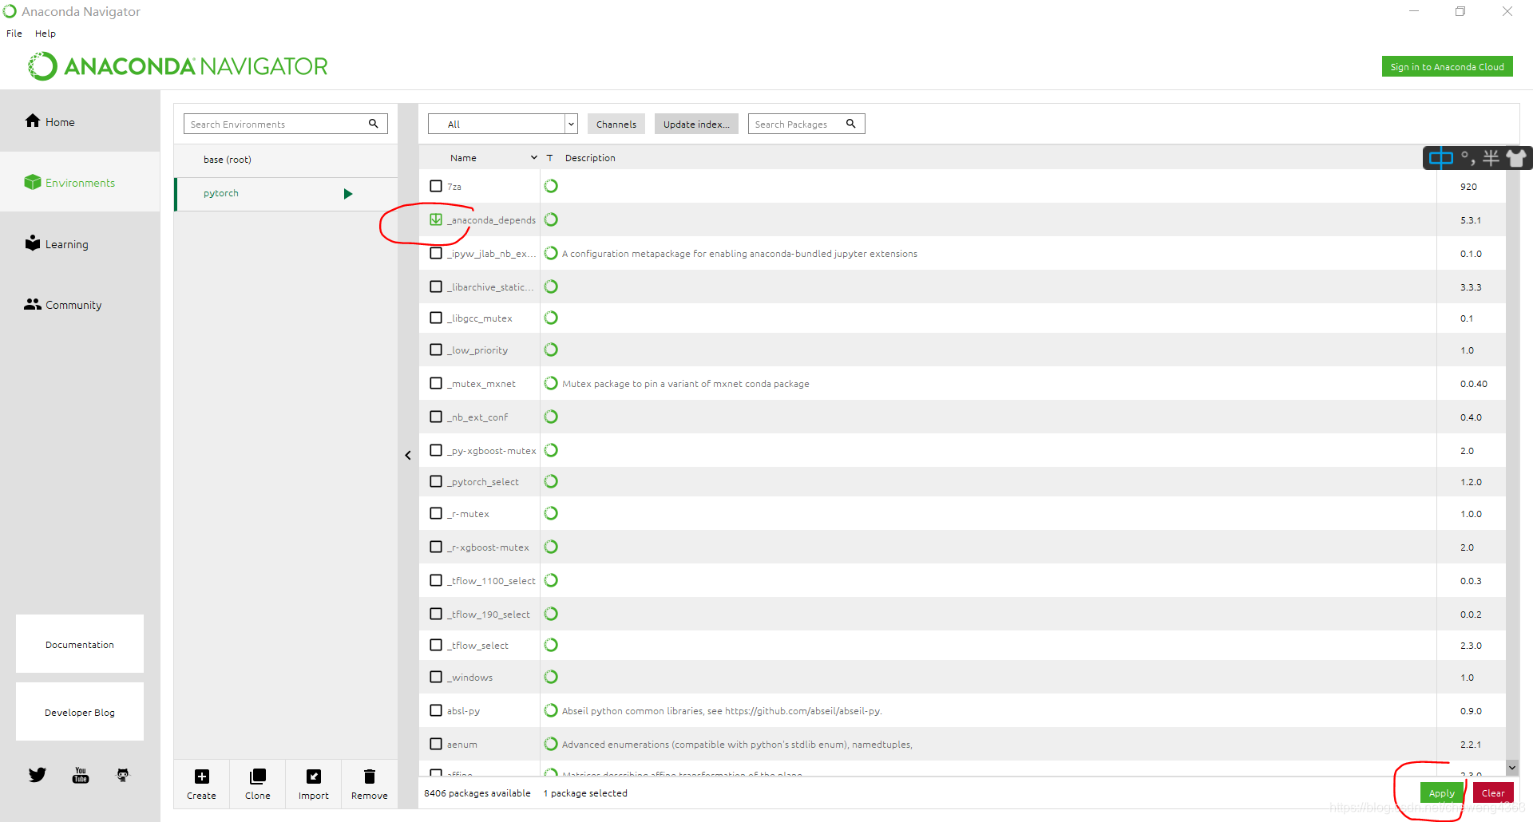Open the All package filter dropdown
The height and width of the screenshot is (822, 1533).
click(502, 124)
